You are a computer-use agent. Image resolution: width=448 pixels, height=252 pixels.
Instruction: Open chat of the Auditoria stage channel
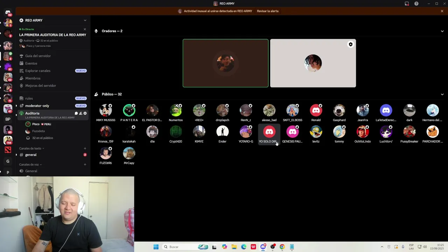click(76, 113)
